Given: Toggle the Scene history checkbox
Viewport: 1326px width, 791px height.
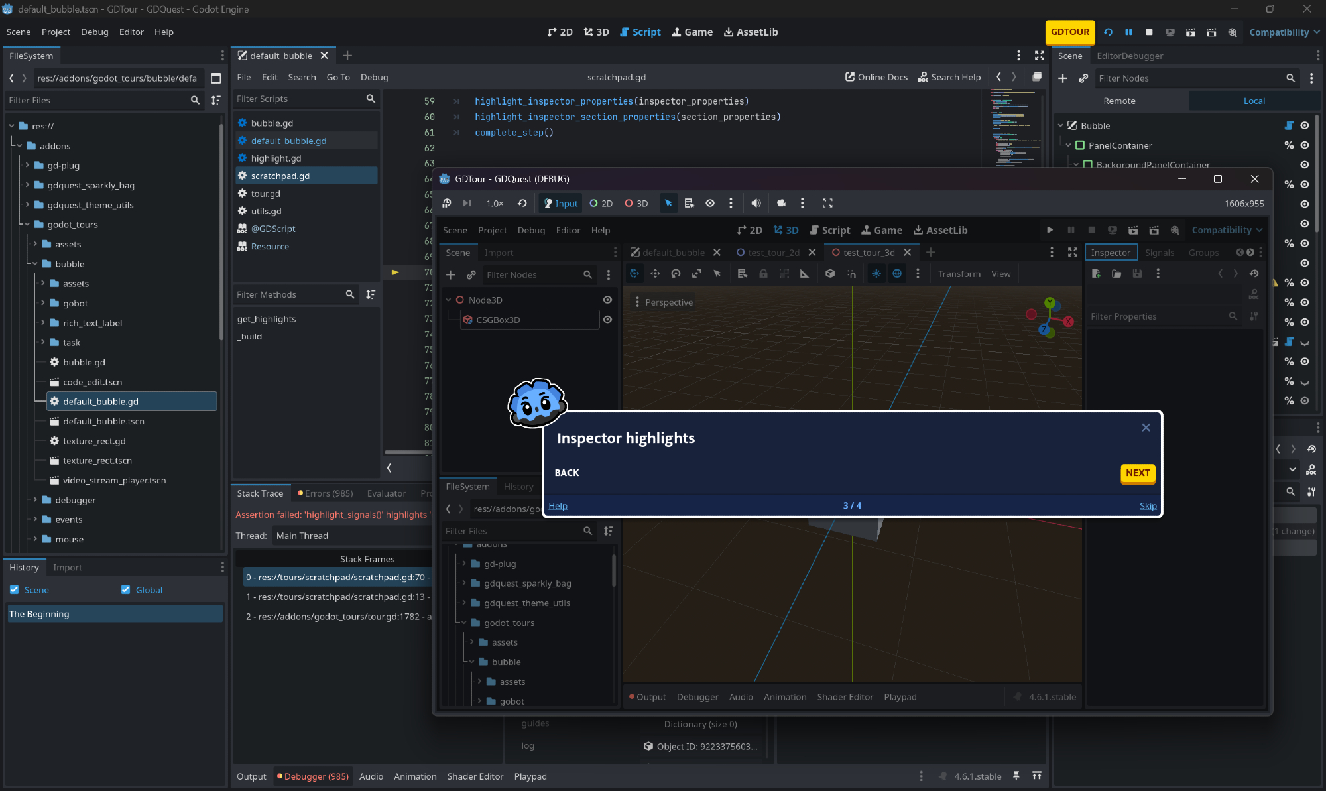Looking at the screenshot, I should pyautogui.click(x=15, y=589).
